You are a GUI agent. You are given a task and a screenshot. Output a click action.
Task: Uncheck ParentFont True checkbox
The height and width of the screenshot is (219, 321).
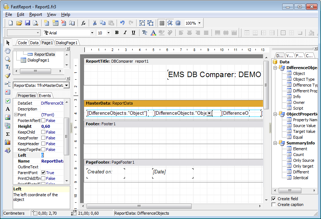(x=43, y=173)
